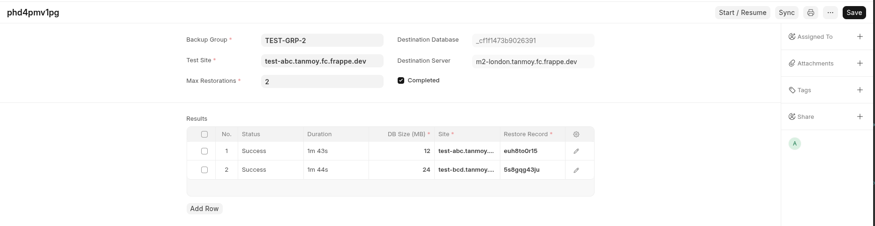Click Add Row below Results table
Viewport: 875px width, 226px height.
coord(204,209)
